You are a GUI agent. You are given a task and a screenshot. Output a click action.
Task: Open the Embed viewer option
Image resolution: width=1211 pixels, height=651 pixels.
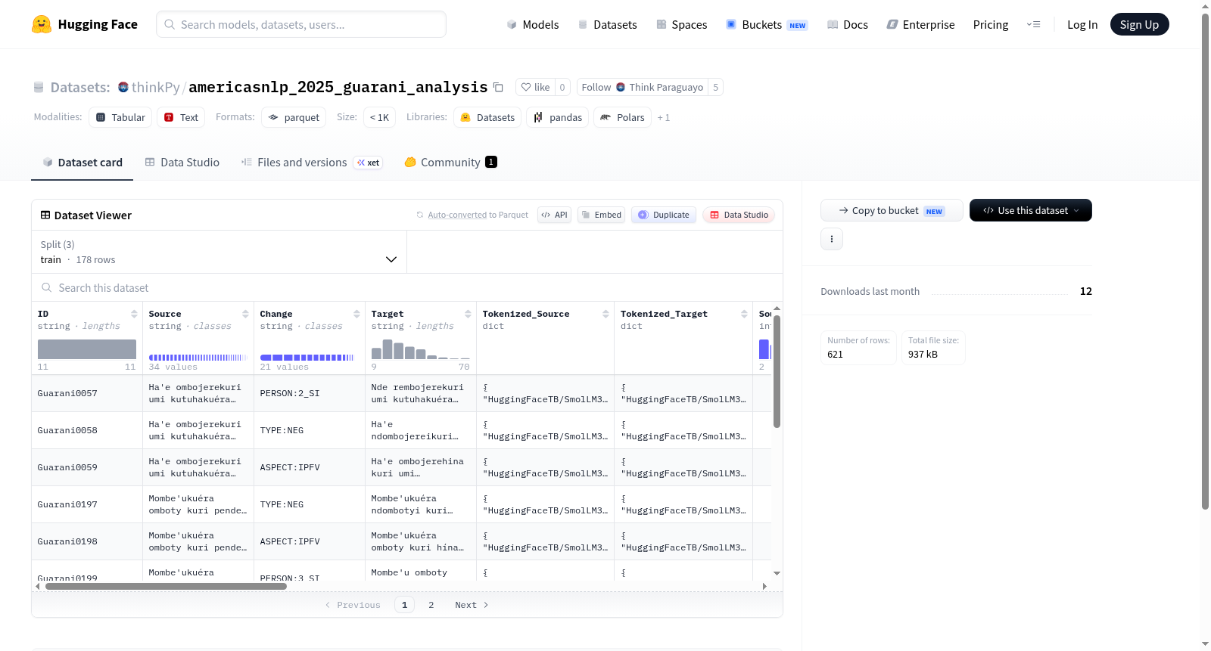pos(602,215)
